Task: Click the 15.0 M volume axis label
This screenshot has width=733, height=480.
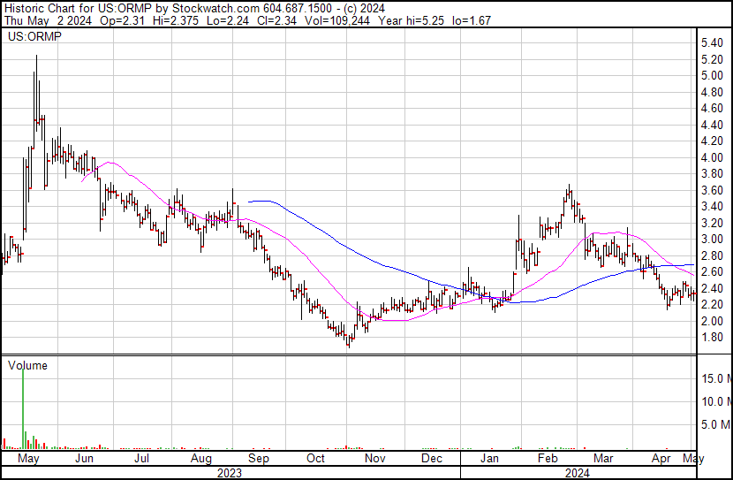Action: [x=714, y=379]
